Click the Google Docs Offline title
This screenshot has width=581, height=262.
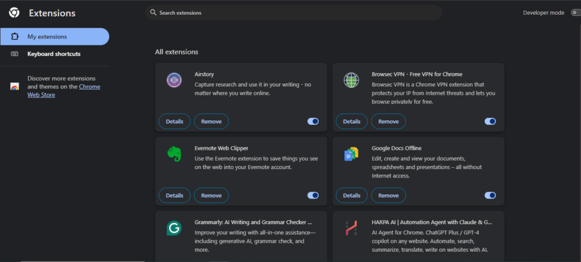point(397,148)
